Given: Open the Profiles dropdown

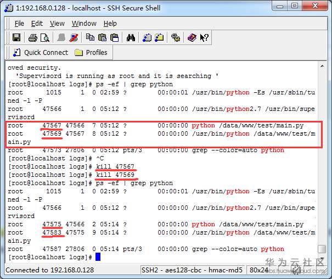Looking at the screenshot, I should pyautogui.click(x=91, y=53).
